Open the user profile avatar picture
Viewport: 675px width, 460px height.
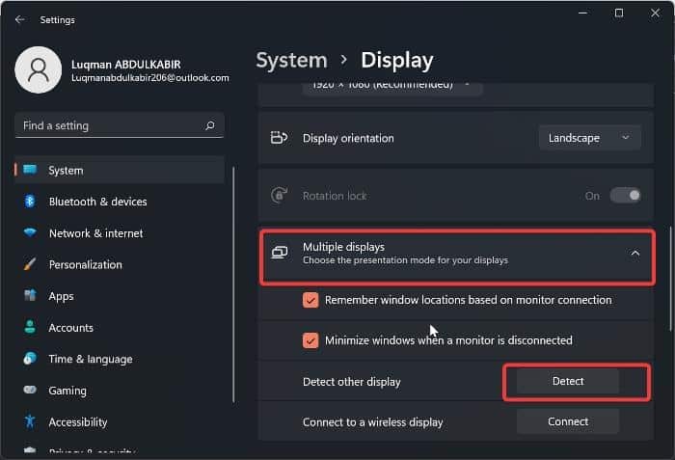[39, 69]
